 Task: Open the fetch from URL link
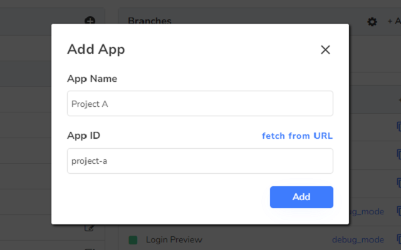click(297, 136)
